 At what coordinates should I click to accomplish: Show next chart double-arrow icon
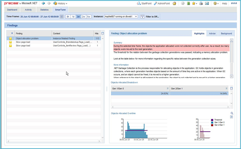click(232, 117)
